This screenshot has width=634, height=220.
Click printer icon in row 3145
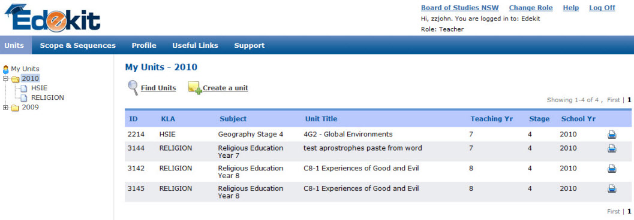click(x=612, y=188)
